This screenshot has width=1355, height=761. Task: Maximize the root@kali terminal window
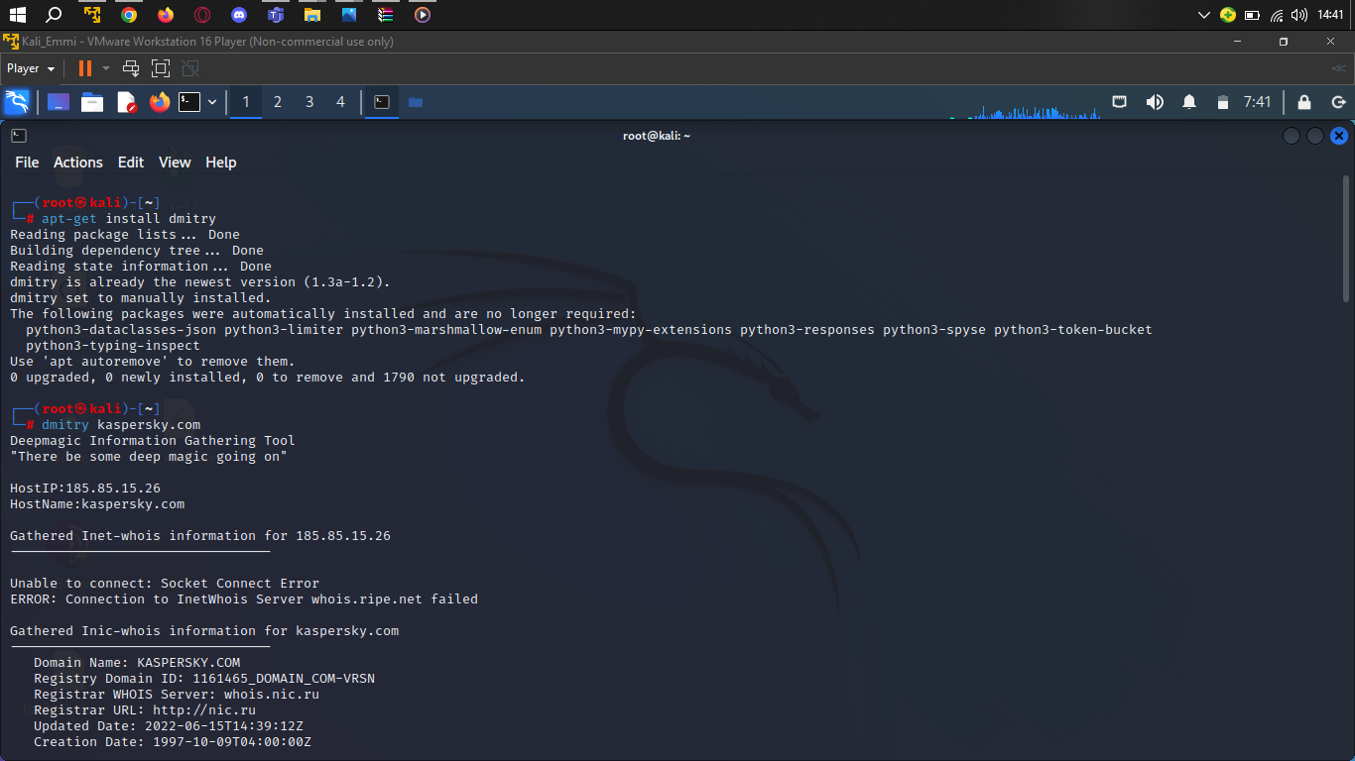pos(1315,136)
